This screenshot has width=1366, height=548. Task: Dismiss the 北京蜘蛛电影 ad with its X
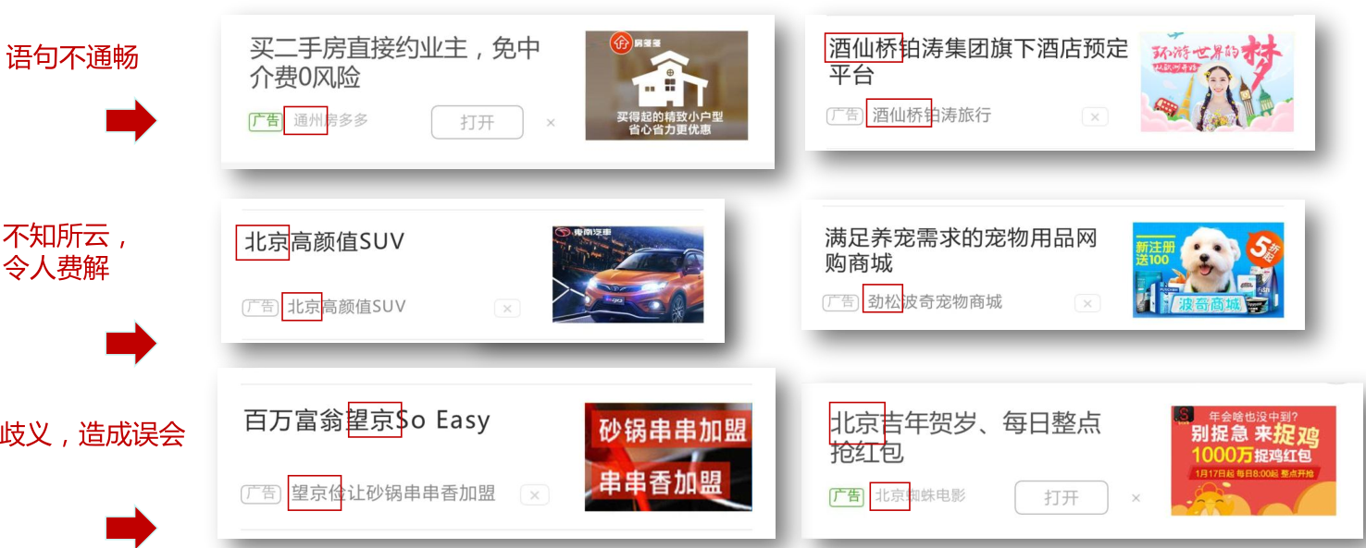[x=1136, y=497]
